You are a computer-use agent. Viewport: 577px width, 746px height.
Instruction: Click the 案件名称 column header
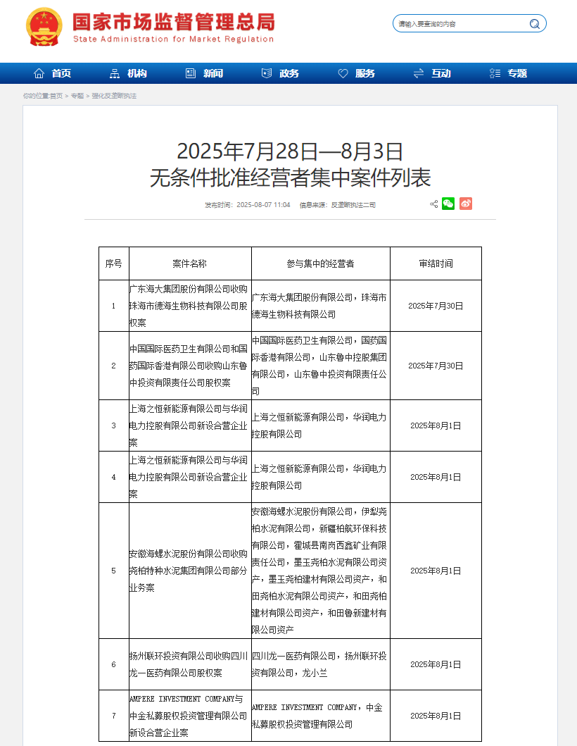[x=190, y=263]
